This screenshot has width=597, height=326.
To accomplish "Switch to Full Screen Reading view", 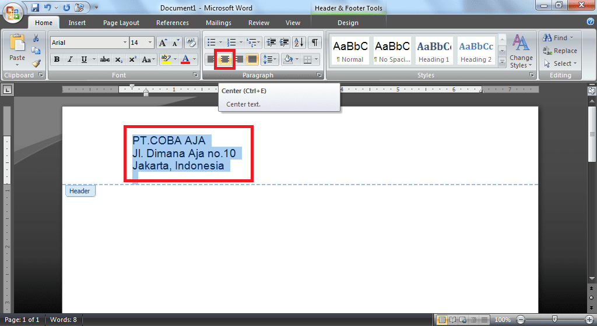I will tap(452, 320).
